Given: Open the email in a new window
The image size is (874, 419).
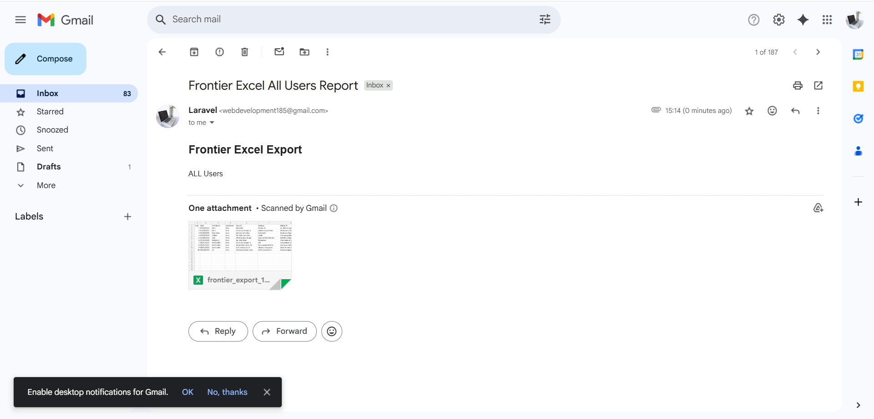Looking at the screenshot, I should coord(818,86).
